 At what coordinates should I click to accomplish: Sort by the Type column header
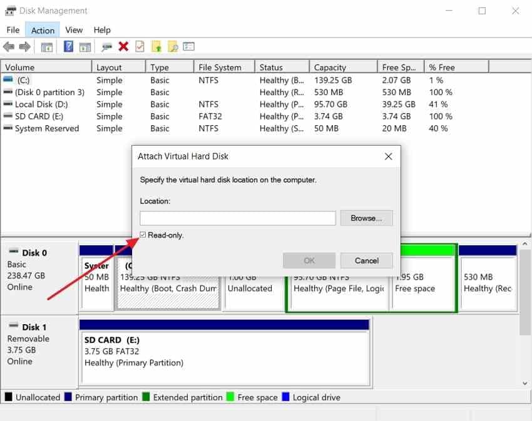click(170, 67)
